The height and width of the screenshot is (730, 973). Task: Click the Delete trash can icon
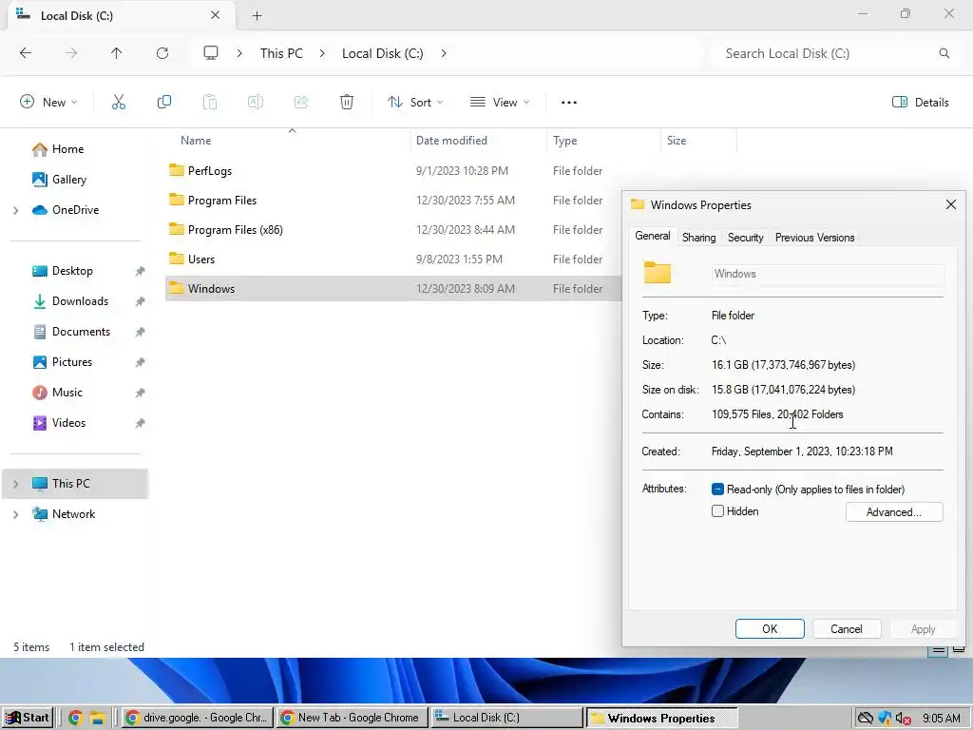pos(347,103)
